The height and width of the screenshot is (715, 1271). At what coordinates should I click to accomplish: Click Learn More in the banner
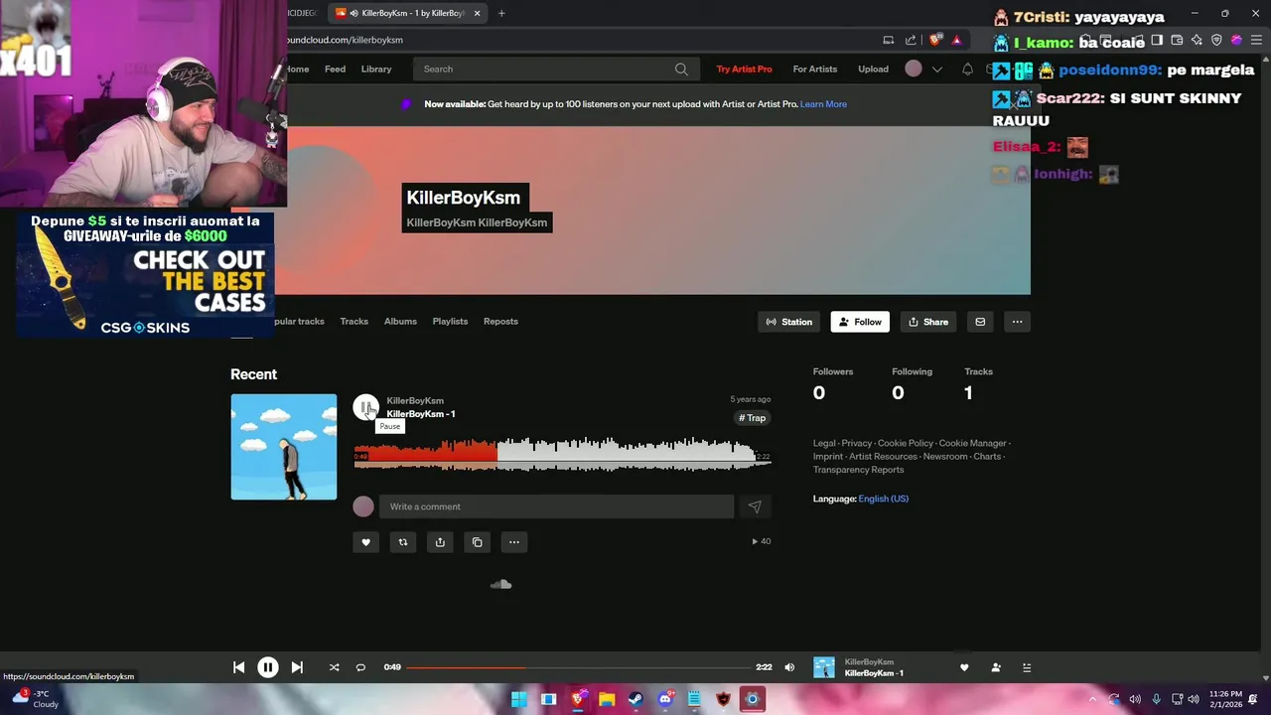point(823,104)
